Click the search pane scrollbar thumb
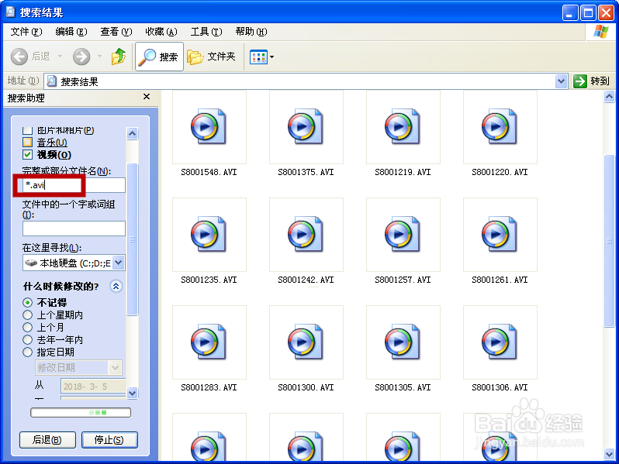619x464 pixels. 132,239
